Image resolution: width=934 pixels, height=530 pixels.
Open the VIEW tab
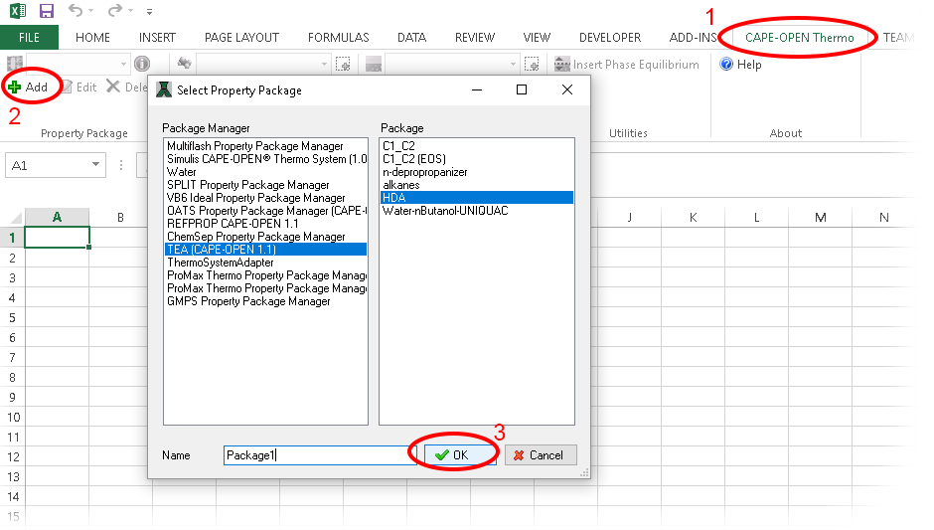pos(537,38)
